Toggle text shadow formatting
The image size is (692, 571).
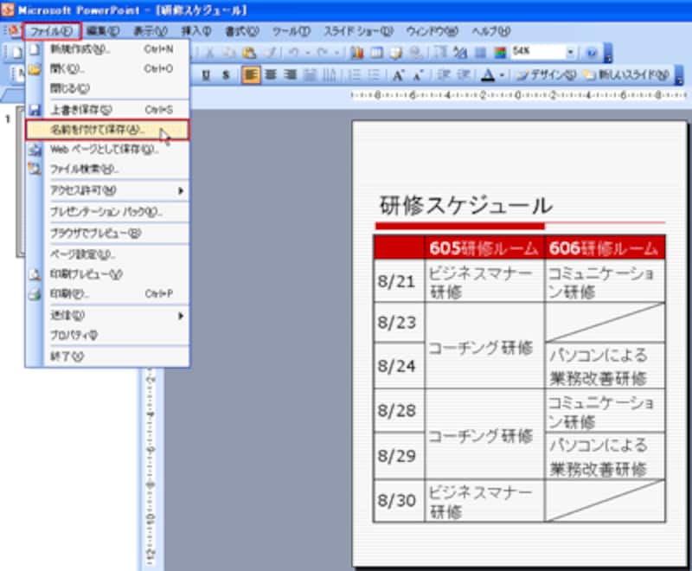click(227, 74)
